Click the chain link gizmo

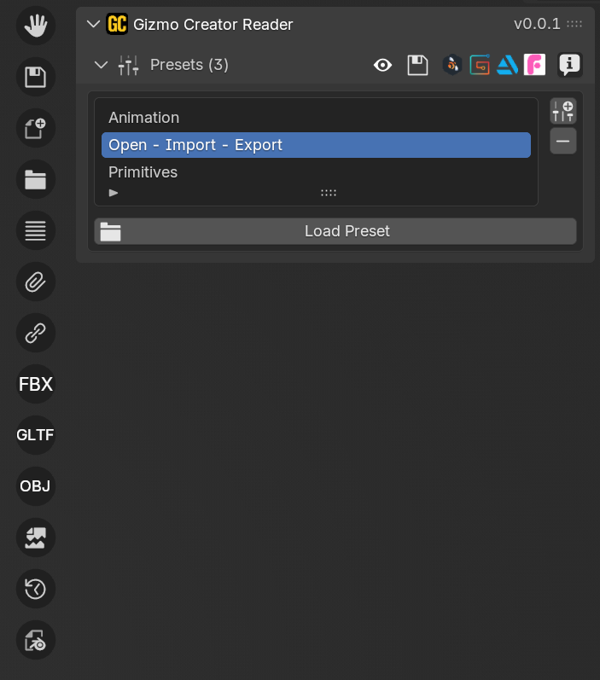pos(36,333)
